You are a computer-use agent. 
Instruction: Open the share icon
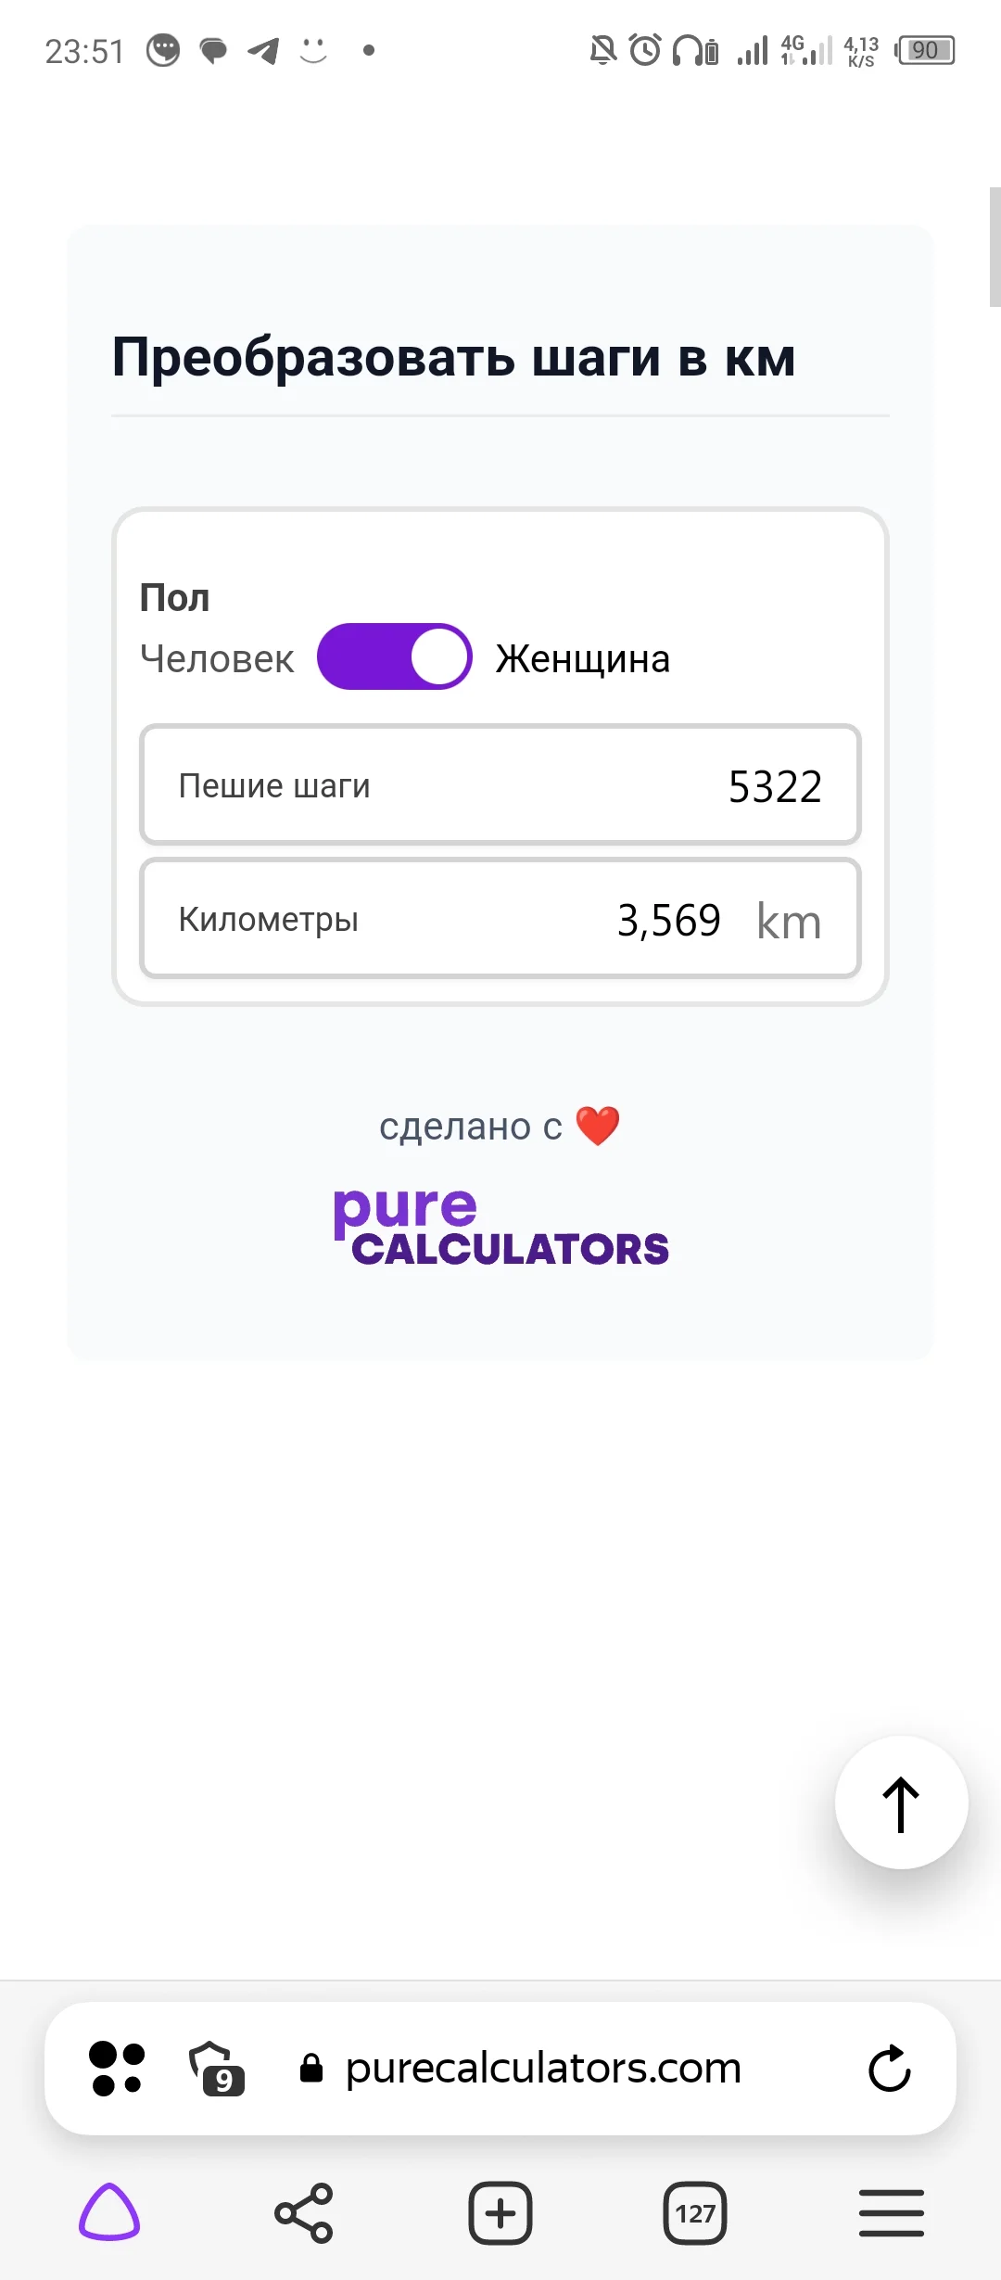click(304, 2213)
